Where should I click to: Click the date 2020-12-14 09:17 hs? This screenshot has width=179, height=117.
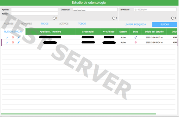pos(154,37)
